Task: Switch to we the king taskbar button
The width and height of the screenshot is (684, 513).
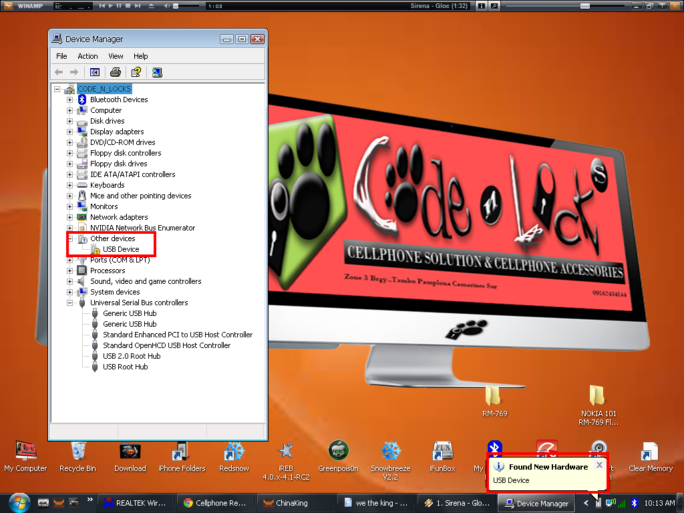Action: pos(375,503)
